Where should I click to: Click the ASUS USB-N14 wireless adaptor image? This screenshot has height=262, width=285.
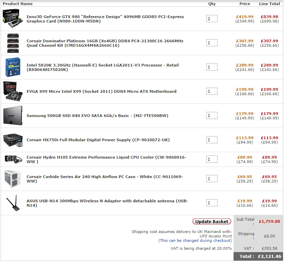13,203
